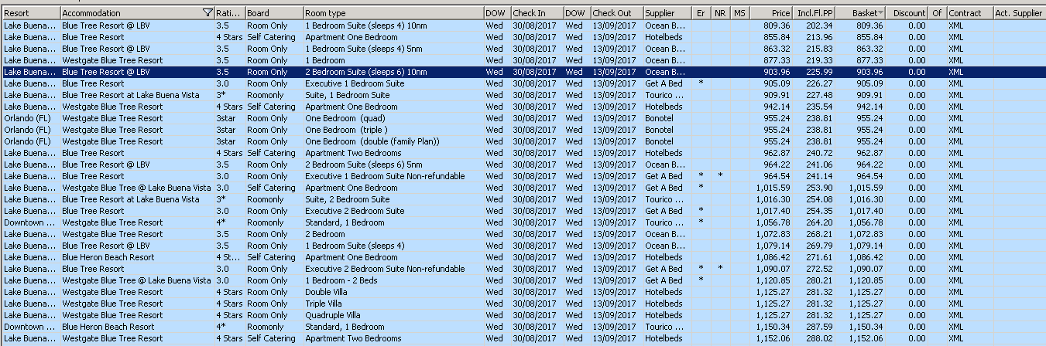
Task: Click Executive 2 Bedroom Suite cell priced 1,017.40
Action: pos(393,211)
